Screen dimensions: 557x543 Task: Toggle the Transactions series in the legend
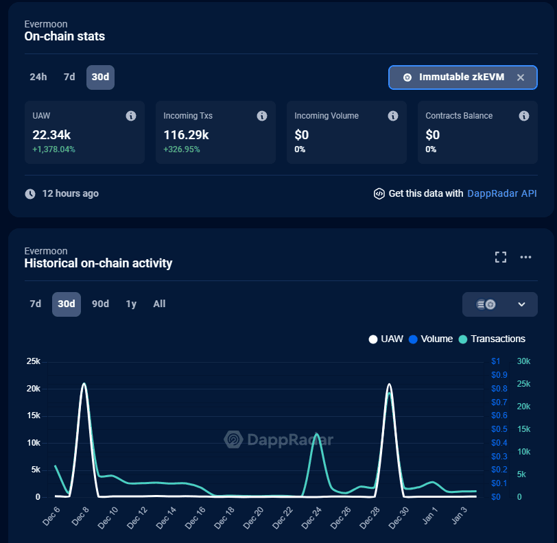(492, 339)
